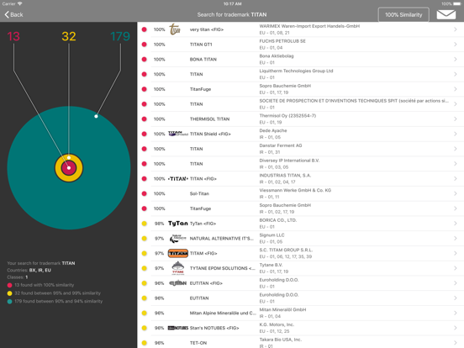This screenshot has height=348, width=464.
Task: Click yellow dot on the TET-ON row
Action: click(144, 343)
